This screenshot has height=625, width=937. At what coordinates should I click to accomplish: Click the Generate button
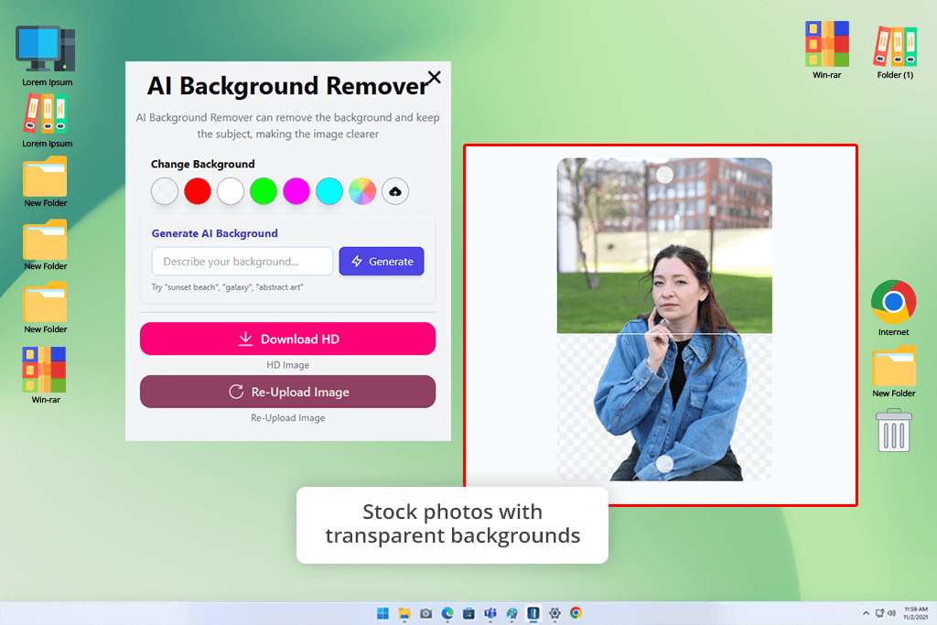pyautogui.click(x=382, y=261)
